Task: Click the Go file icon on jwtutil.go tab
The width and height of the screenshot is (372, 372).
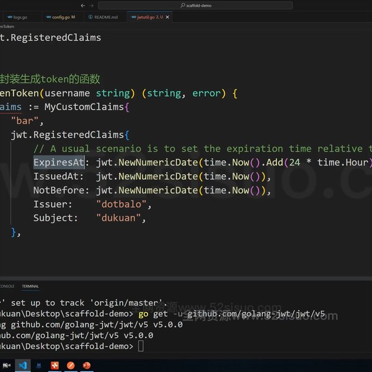Action: [x=131, y=17]
